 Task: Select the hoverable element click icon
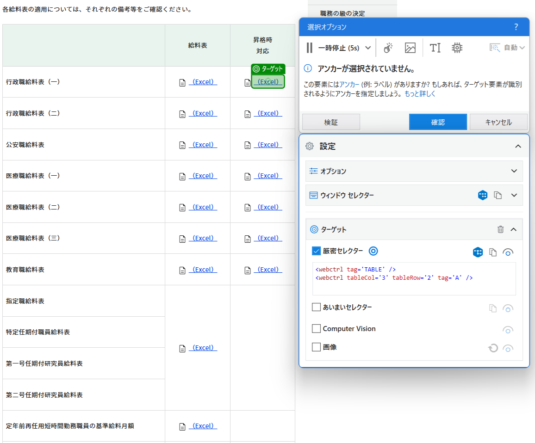(x=388, y=48)
